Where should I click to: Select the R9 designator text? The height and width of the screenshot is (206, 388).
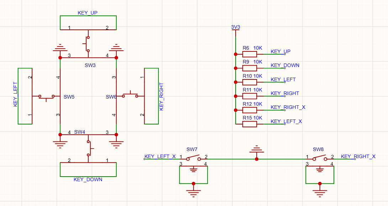click(x=246, y=62)
